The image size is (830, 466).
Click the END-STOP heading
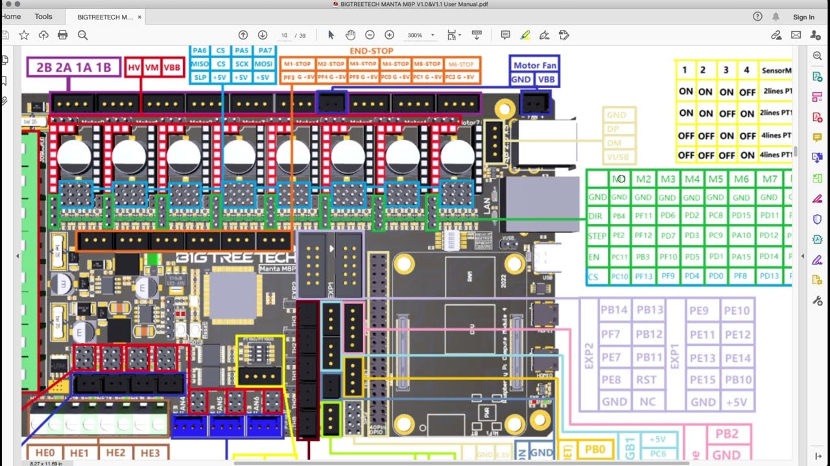click(372, 50)
